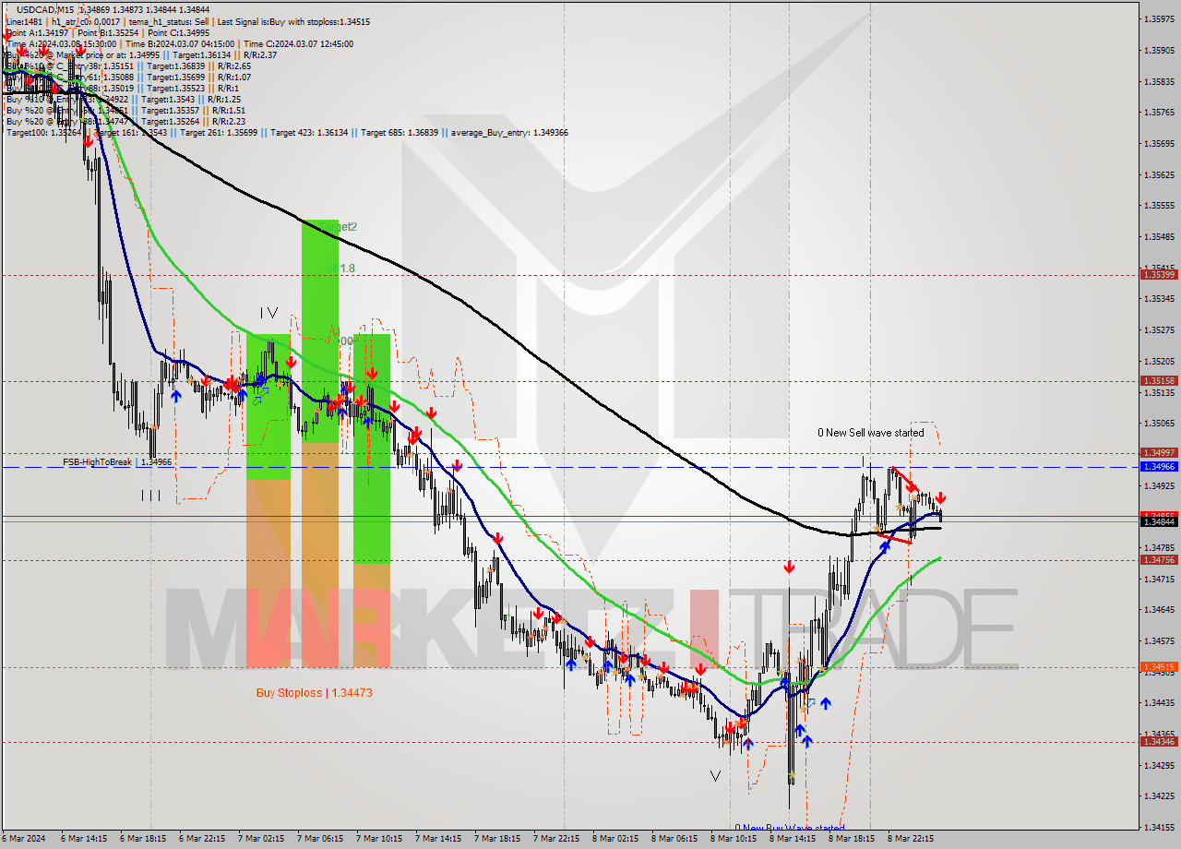Select the '8 Mar 10:15' time axis label
Viewport: 1181px width, 849px height.
(734, 839)
